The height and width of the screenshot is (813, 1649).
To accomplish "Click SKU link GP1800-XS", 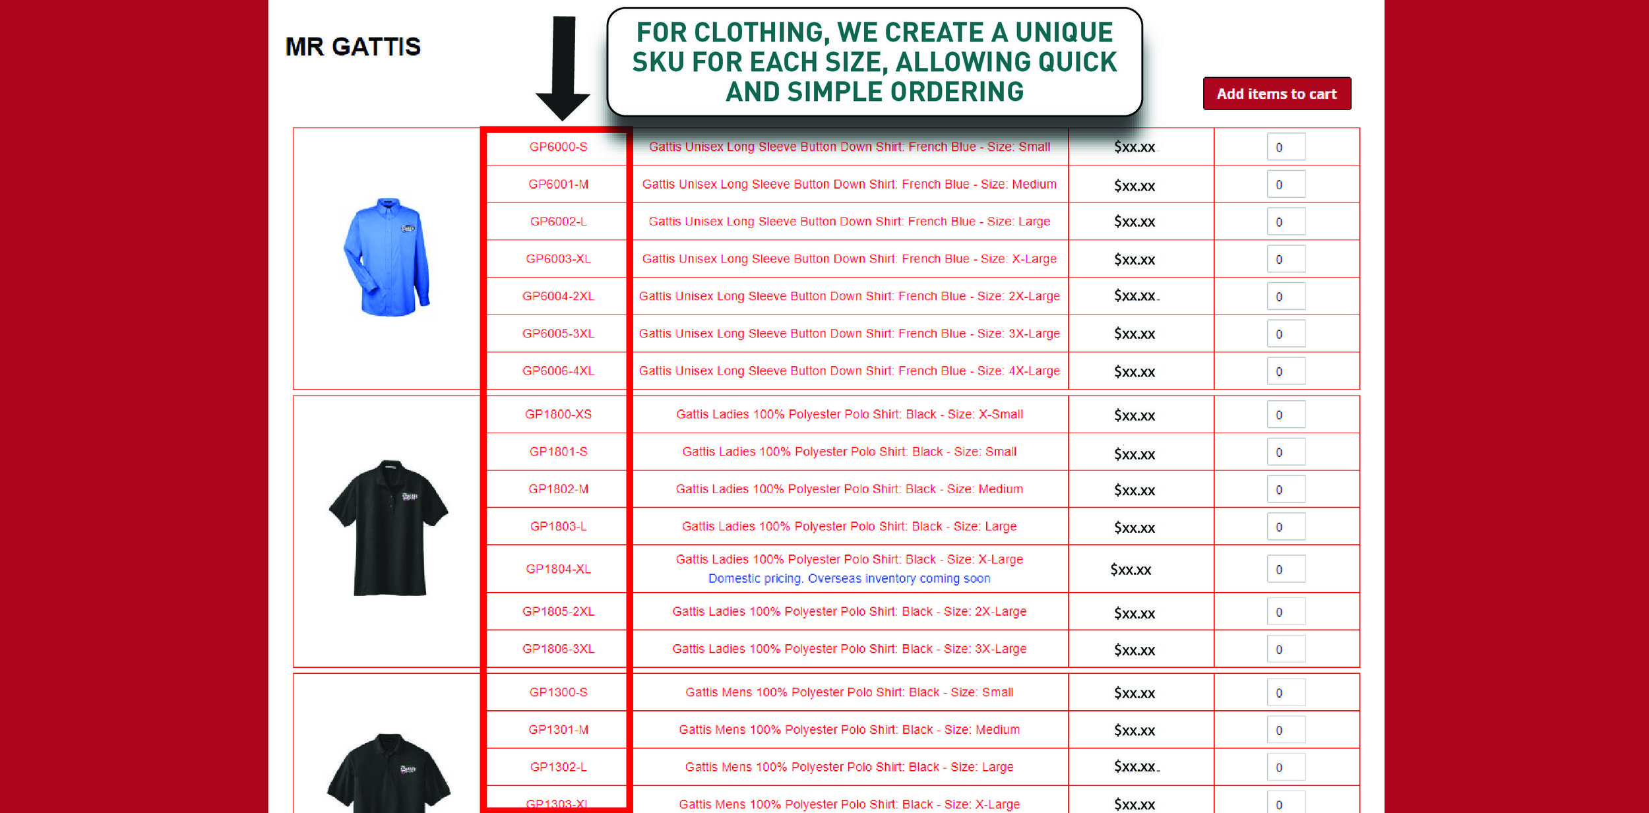I will coord(561,414).
